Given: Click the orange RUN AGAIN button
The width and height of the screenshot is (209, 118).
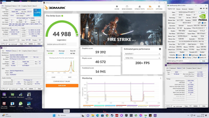Looking at the screenshot, I should (62, 86).
